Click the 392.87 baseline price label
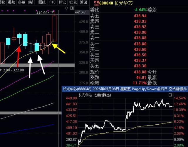 71,139
